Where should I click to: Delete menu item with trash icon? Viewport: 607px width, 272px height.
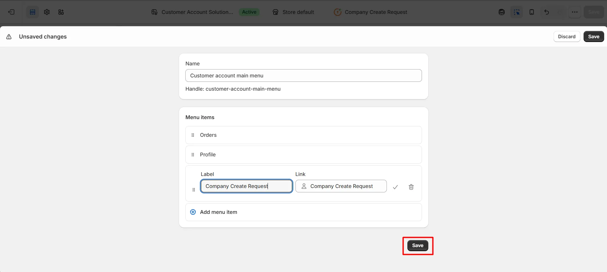pyautogui.click(x=411, y=187)
